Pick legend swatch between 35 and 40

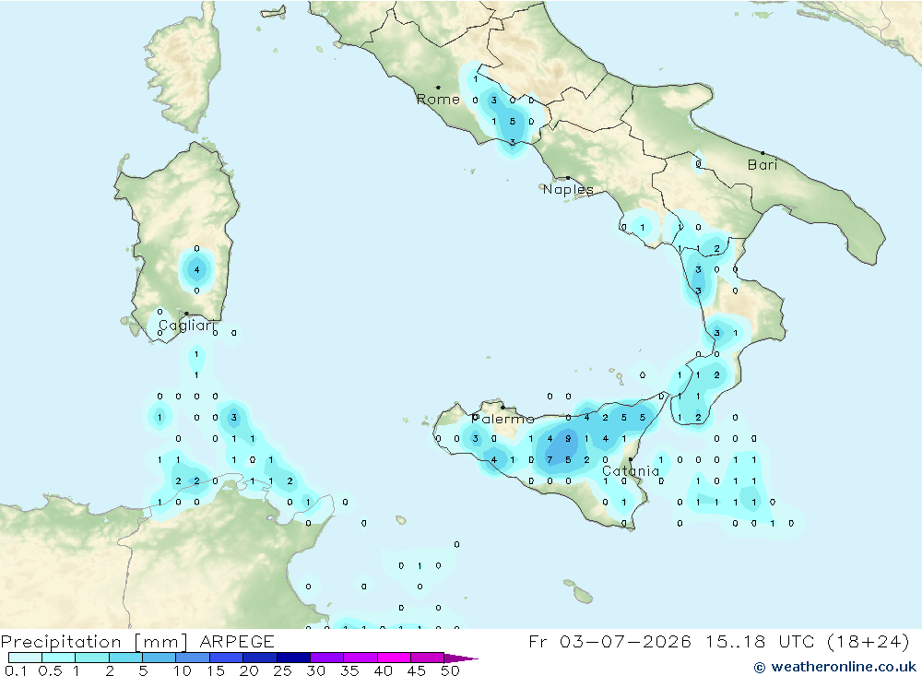click(361, 658)
